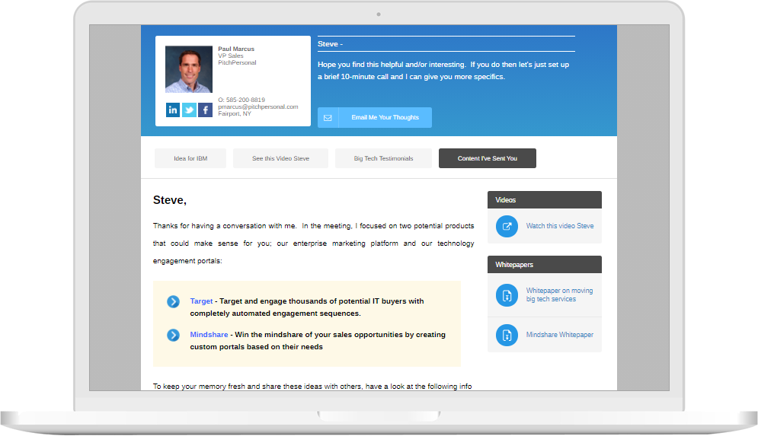
Task: Switch to the Idea for IBM tab
Action: pos(190,158)
